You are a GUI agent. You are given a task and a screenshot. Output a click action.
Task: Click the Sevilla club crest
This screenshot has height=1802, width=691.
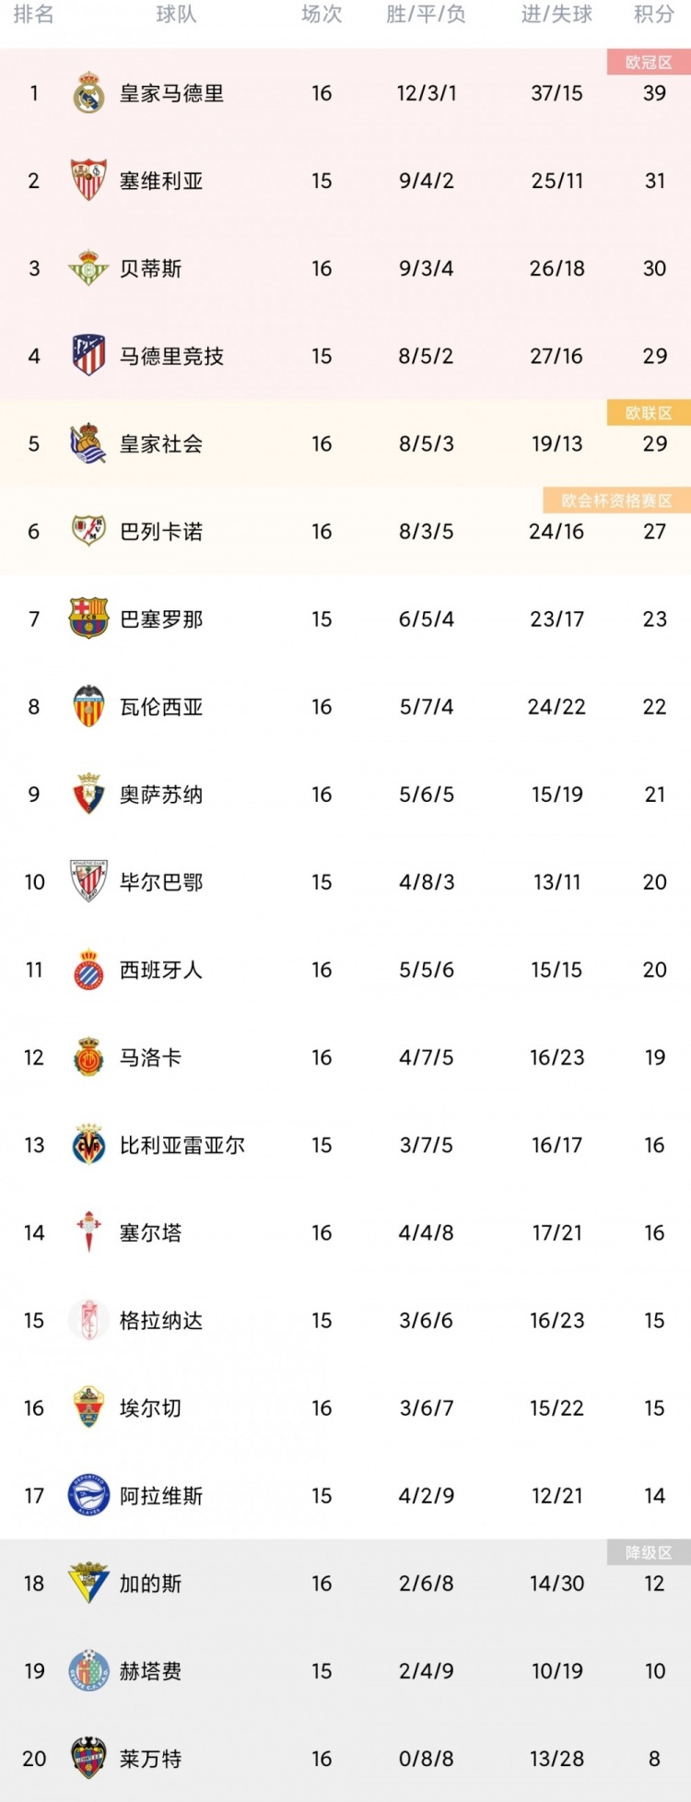[x=88, y=181]
